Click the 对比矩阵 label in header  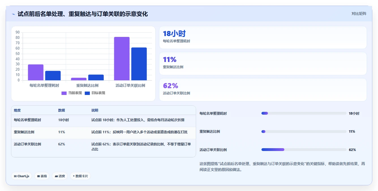coord(359,14)
